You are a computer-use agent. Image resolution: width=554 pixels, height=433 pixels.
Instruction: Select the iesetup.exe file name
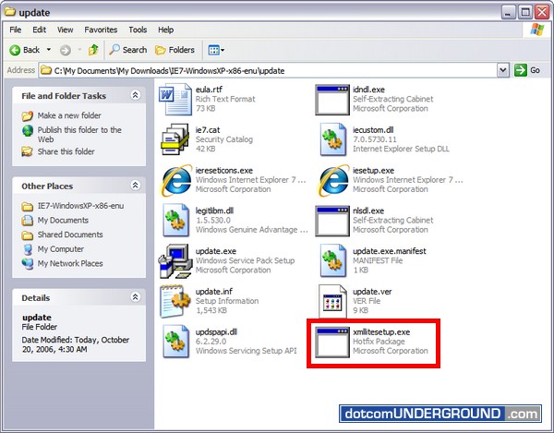pyautogui.click(x=373, y=171)
